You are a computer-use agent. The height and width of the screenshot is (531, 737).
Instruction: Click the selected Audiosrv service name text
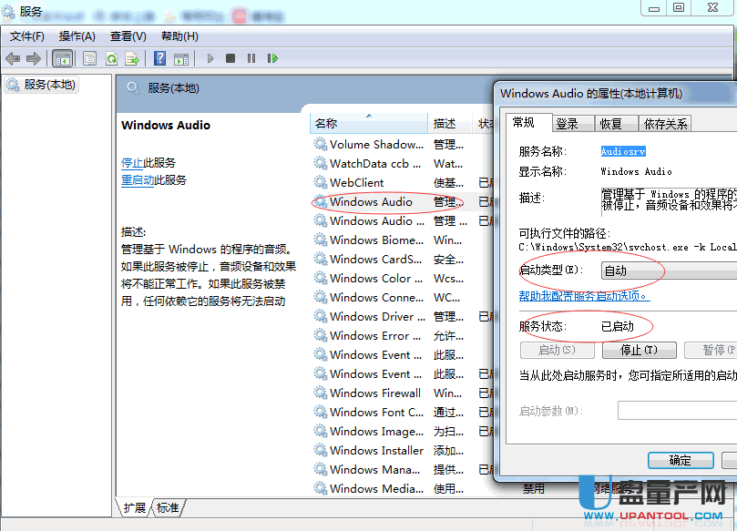[x=623, y=151]
